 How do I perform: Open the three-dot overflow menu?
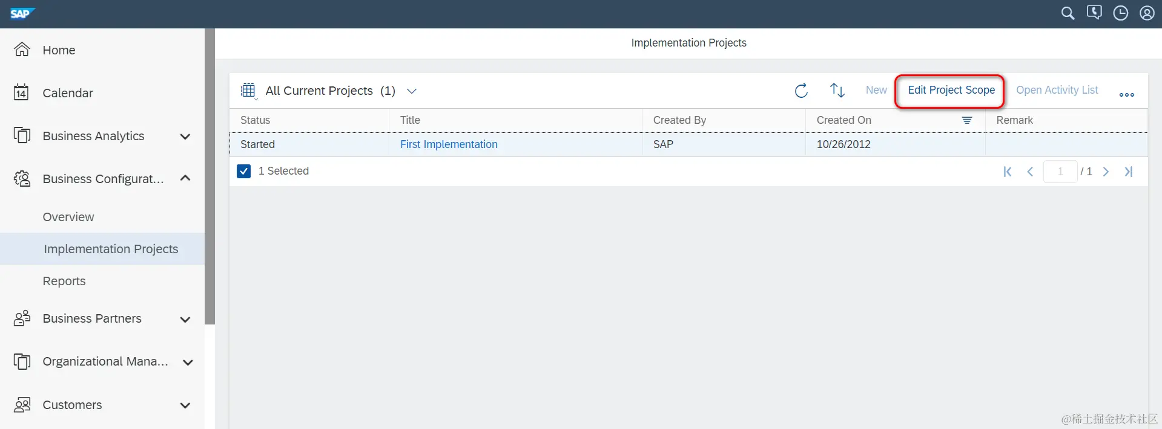[1126, 94]
